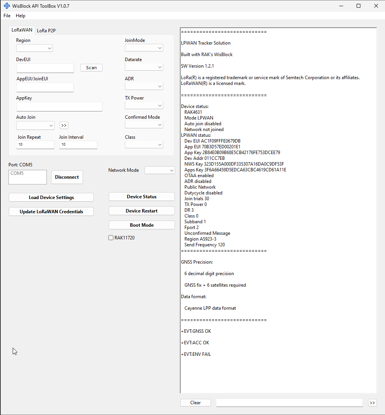The image size is (385, 415).
Task: Switch to the LoRa P2P tab
Action: click(46, 31)
